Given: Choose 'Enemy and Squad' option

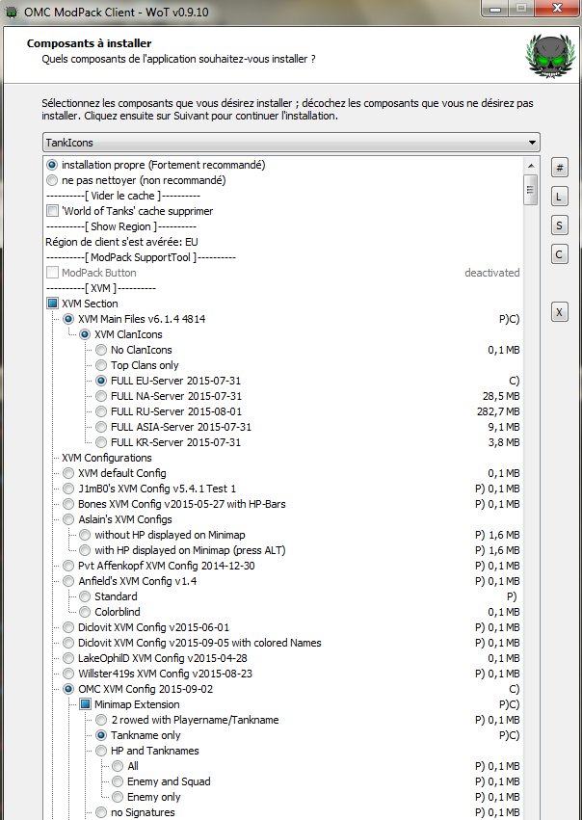Looking at the screenshot, I should coord(118,781).
